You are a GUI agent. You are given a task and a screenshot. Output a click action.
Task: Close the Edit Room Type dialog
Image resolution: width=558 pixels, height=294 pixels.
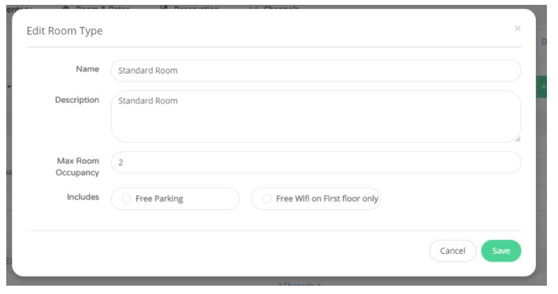(517, 28)
